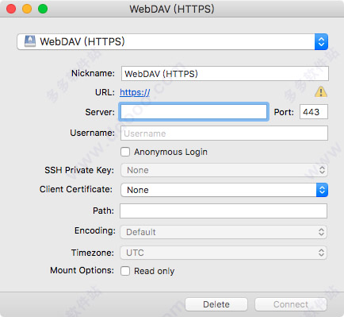This screenshot has width=344, height=317.
Task: Click into the Server input field
Action: [193, 112]
